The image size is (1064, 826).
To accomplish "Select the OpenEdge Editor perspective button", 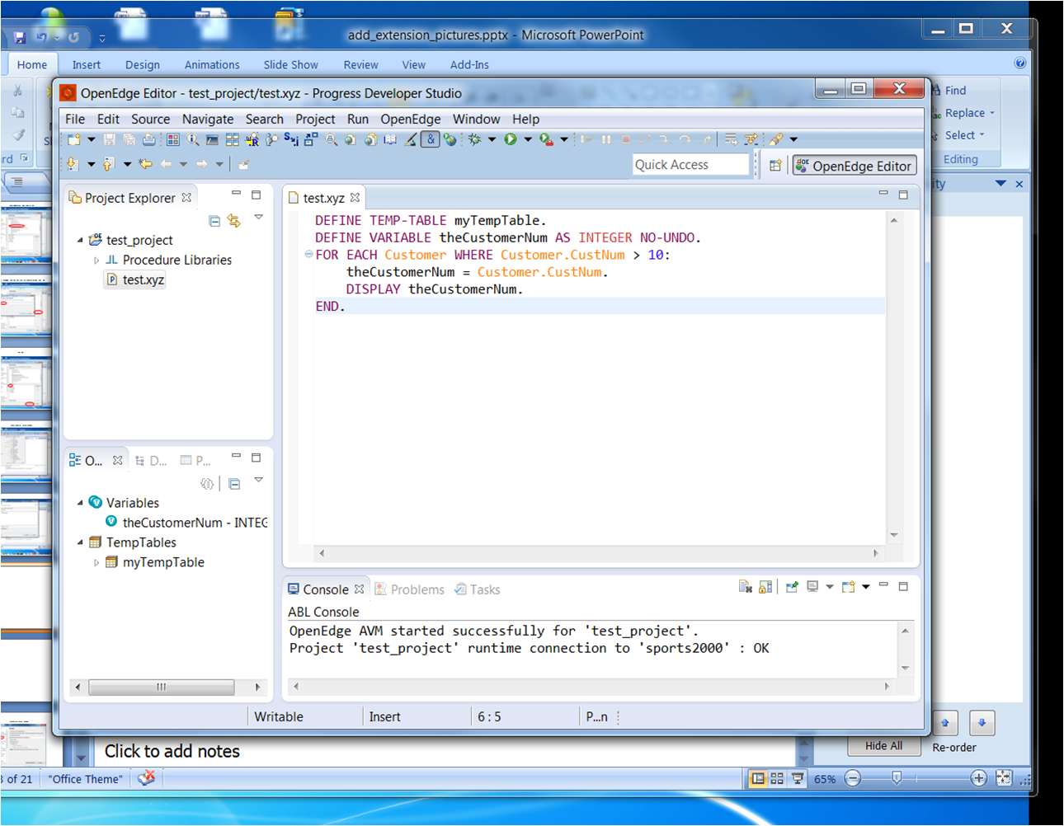I will pyautogui.click(x=854, y=166).
